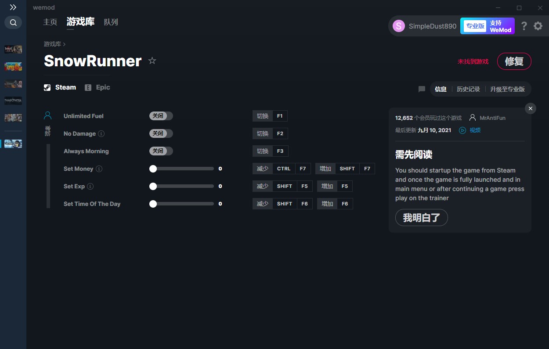Close the info panel with X button
The height and width of the screenshot is (349, 549).
pos(531,108)
